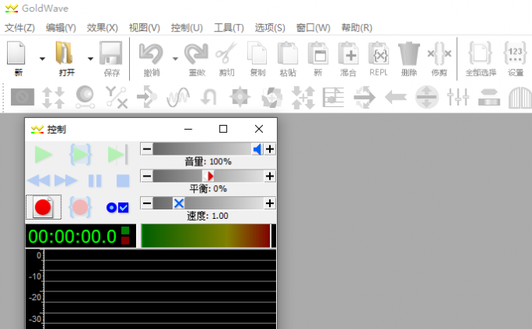Play audio with green play button

[x=44, y=155]
